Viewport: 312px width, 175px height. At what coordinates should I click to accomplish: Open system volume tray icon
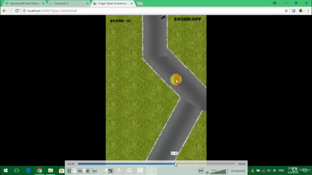tap(269, 171)
